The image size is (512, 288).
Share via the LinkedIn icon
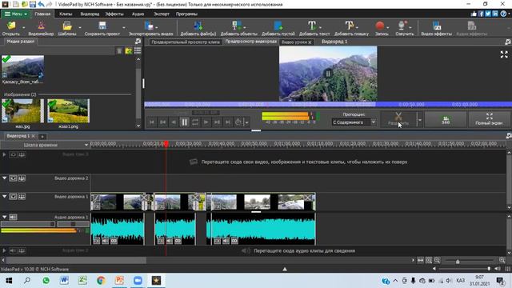495,14
